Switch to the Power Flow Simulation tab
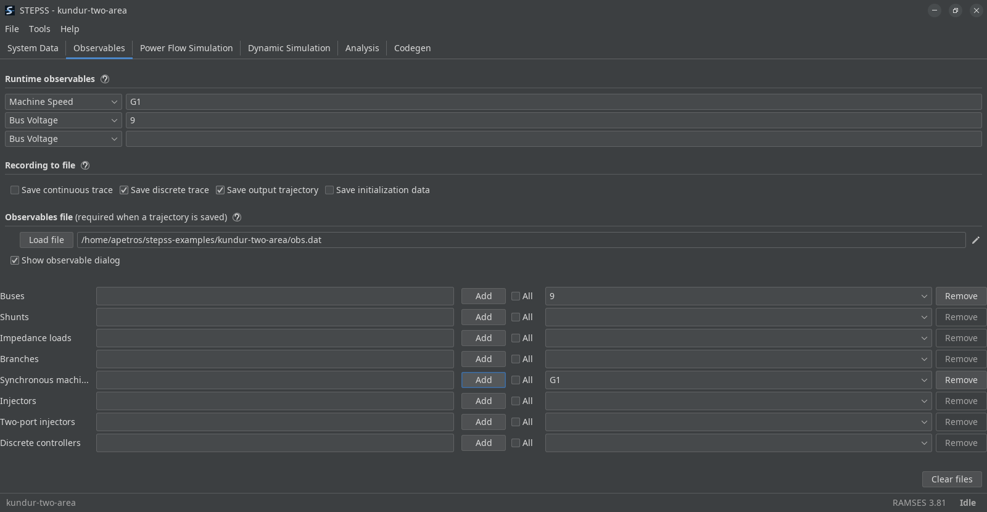The width and height of the screenshot is (987, 512). click(186, 48)
